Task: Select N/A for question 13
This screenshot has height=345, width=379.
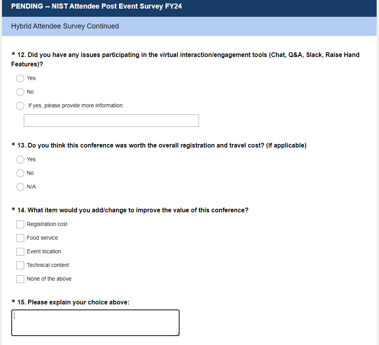Action: coord(20,187)
